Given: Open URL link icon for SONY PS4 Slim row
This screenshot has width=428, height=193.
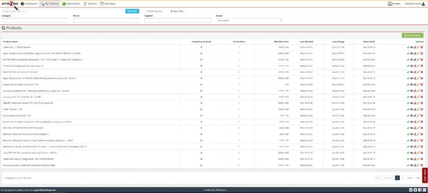Looking at the screenshot, I should [415, 110].
